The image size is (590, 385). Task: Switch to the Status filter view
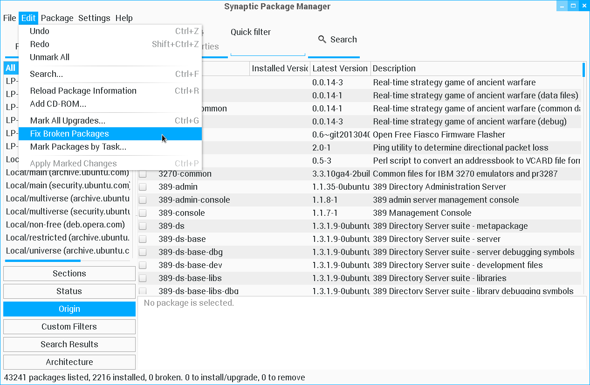point(69,291)
